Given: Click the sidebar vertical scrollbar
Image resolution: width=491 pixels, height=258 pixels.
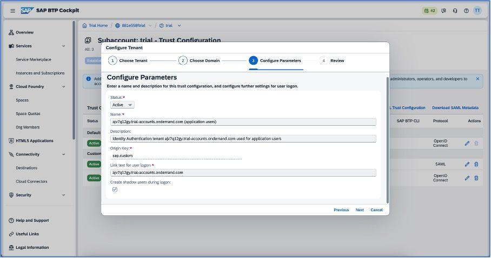Looking at the screenshot, I should click(x=74, y=80).
